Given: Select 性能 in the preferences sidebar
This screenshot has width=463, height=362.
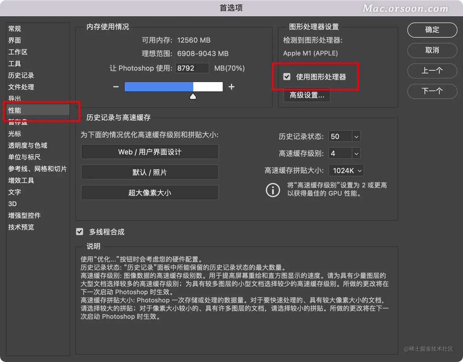Looking at the screenshot, I should tap(38, 110).
